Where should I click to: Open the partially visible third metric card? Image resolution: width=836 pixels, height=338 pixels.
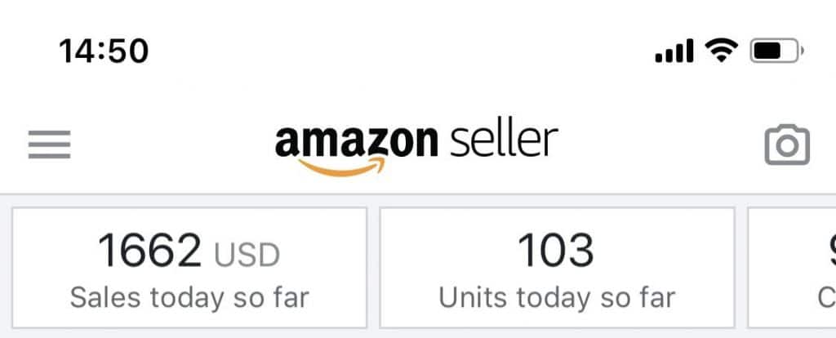click(792, 267)
